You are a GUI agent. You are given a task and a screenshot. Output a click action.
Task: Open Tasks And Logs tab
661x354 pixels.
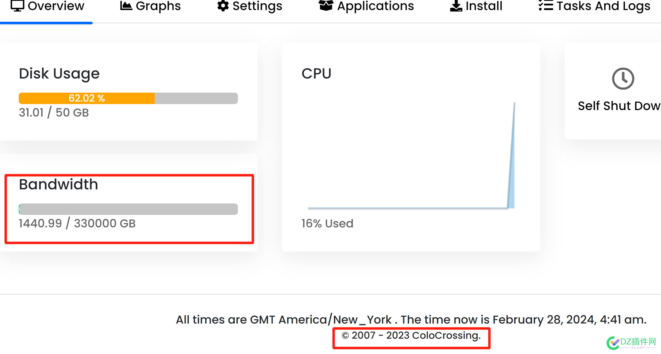click(594, 6)
